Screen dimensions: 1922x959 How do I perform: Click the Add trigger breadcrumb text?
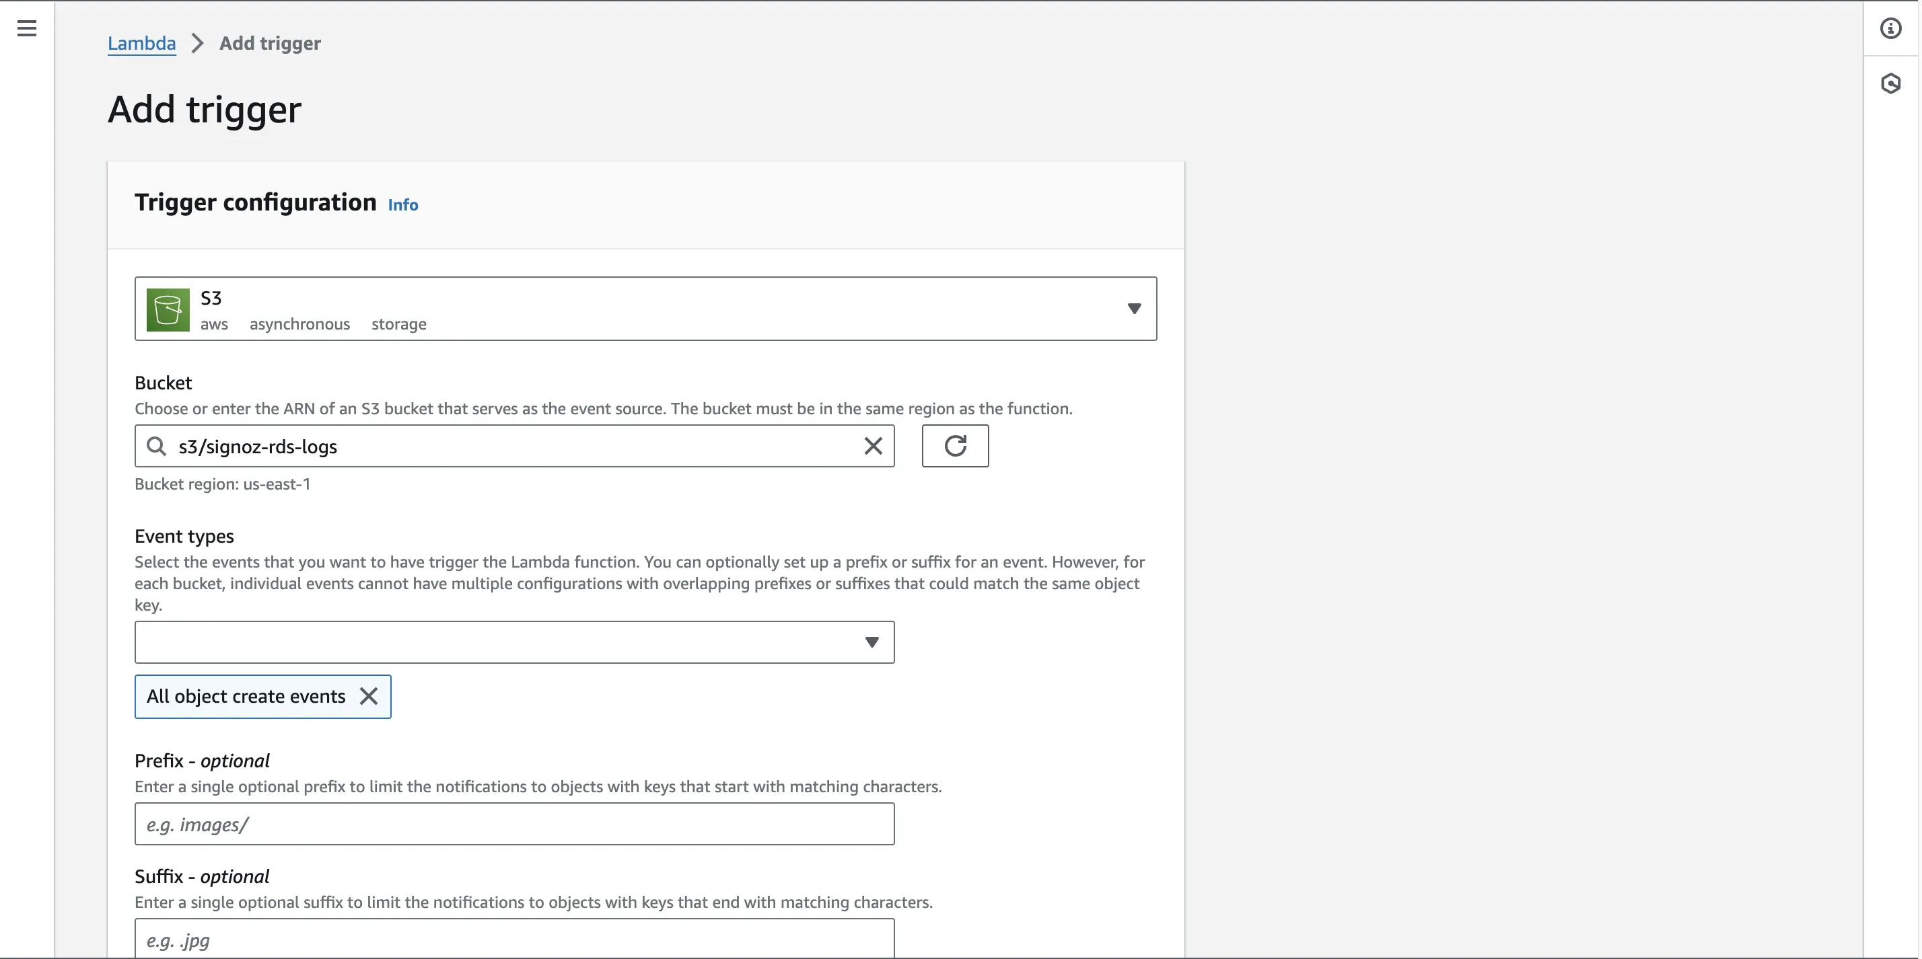tap(270, 43)
